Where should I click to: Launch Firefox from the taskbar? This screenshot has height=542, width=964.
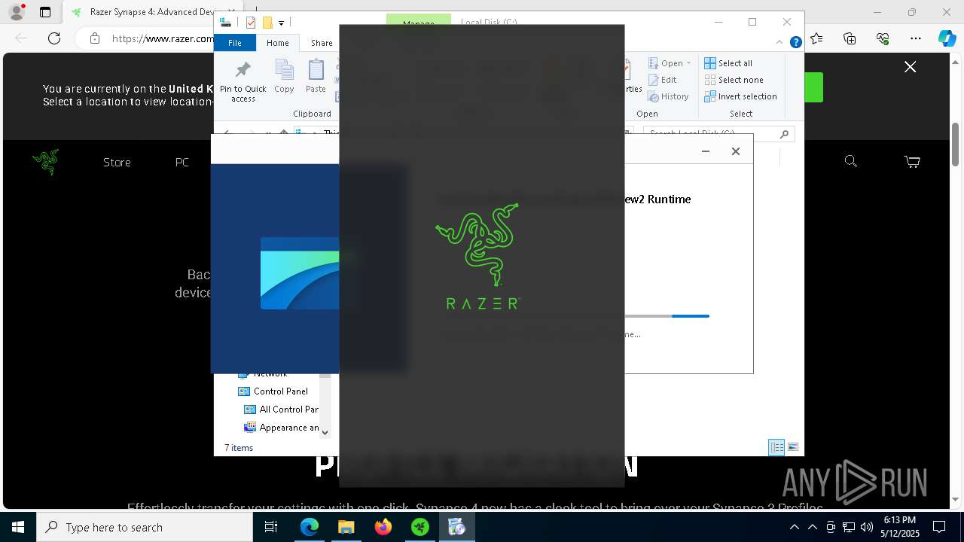(x=383, y=527)
